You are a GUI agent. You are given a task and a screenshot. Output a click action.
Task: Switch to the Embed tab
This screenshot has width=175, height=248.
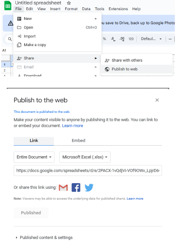click(x=79, y=141)
